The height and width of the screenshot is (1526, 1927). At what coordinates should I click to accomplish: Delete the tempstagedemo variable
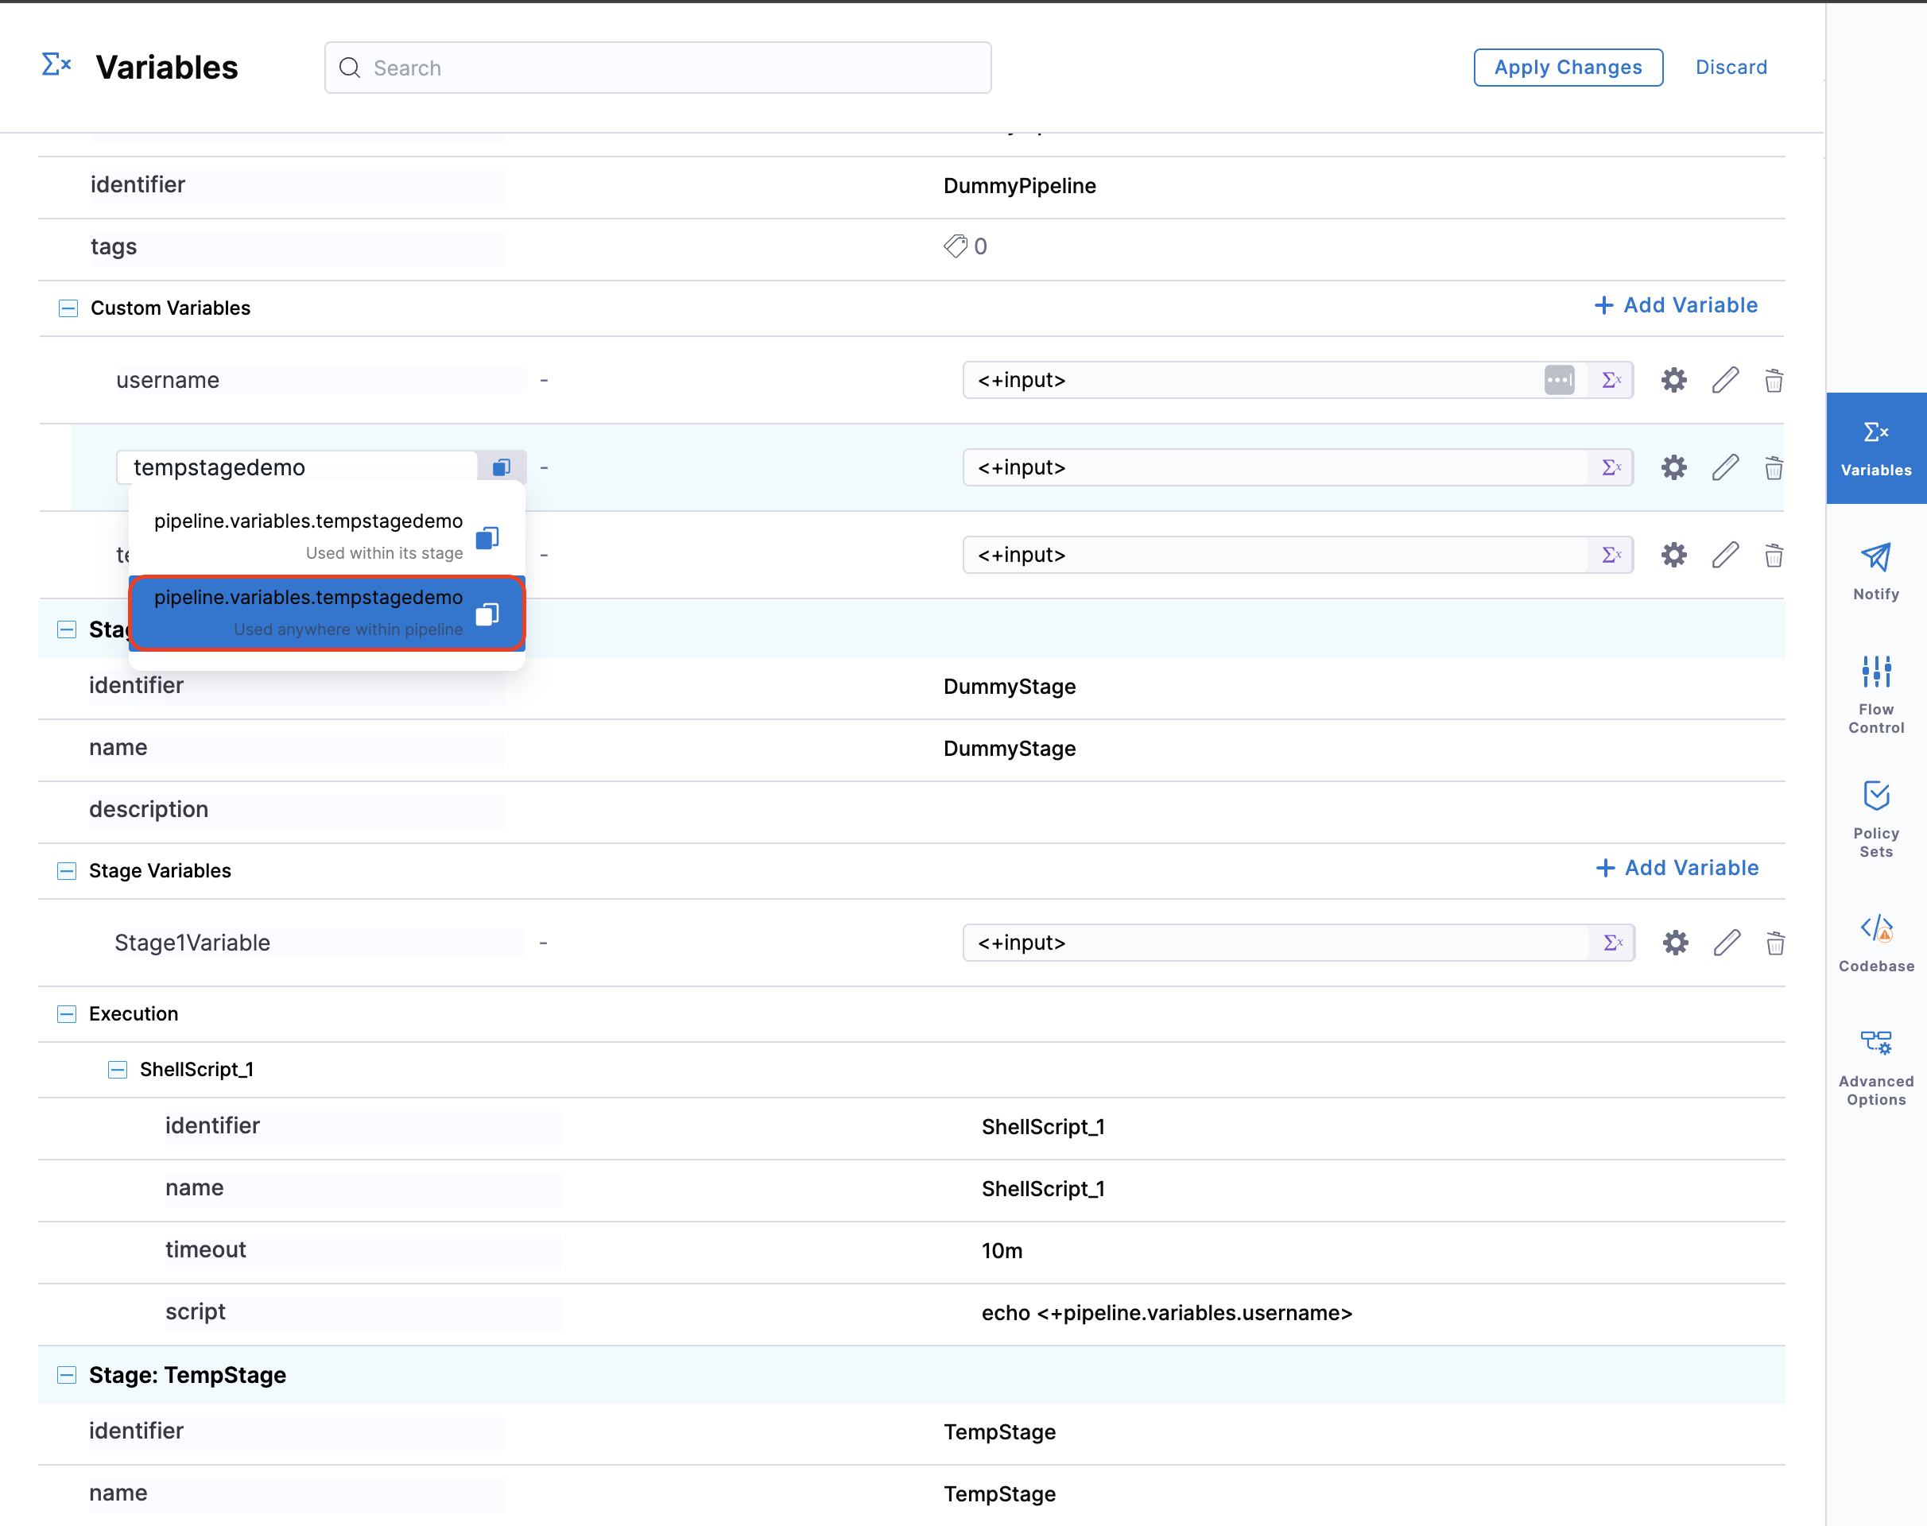pyautogui.click(x=1774, y=467)
